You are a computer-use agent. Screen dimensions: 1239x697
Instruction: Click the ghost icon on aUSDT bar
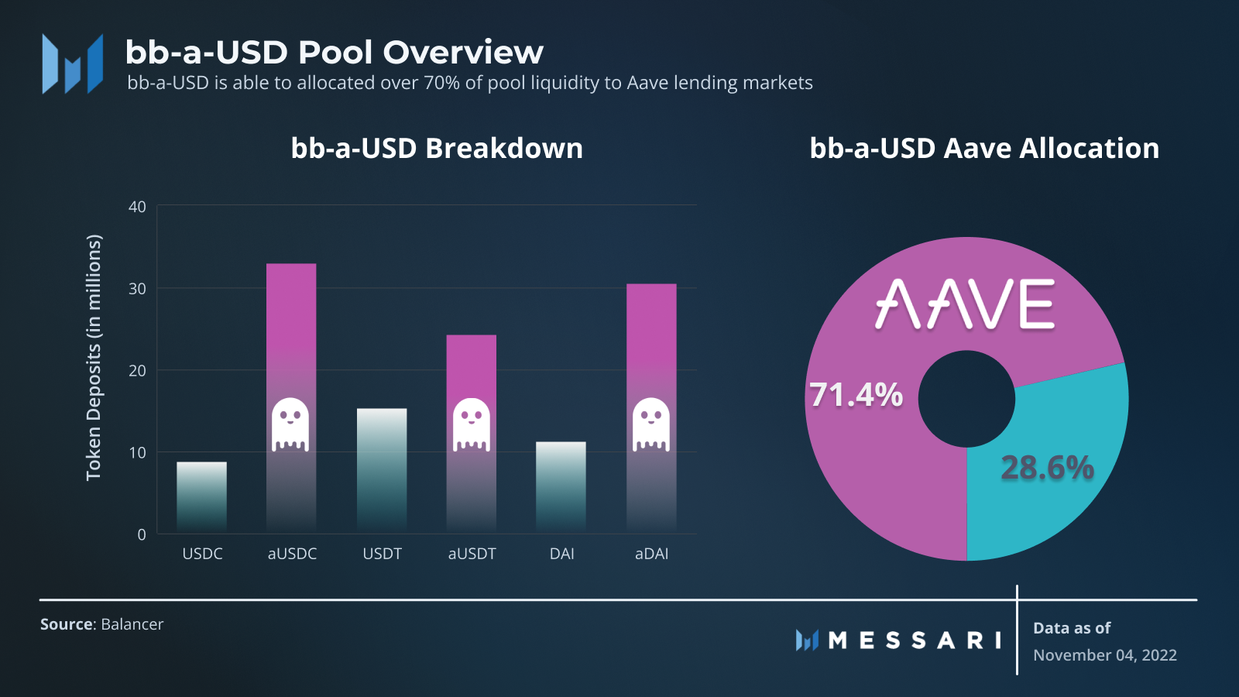pyautogui.click(x=471, y=424)
